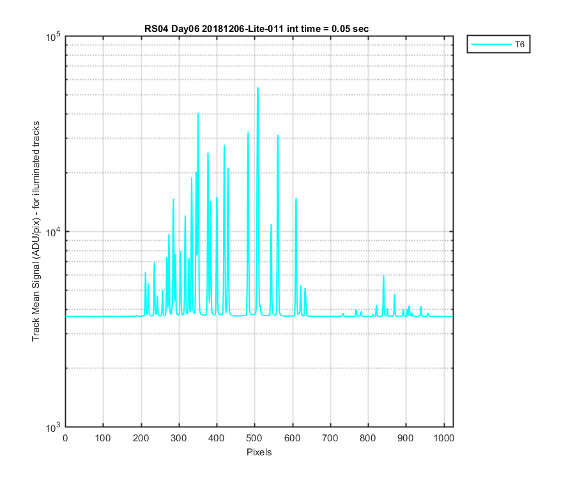Click the peak near pixel 560
This screenshot has width=575, height=479.
pos(278,135)
